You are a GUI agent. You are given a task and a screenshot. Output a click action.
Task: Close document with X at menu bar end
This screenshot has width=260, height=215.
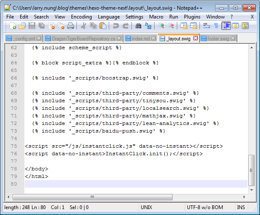pos(252,17)
